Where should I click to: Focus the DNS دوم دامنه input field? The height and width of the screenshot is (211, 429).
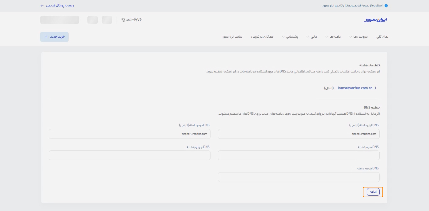(129, 134)
